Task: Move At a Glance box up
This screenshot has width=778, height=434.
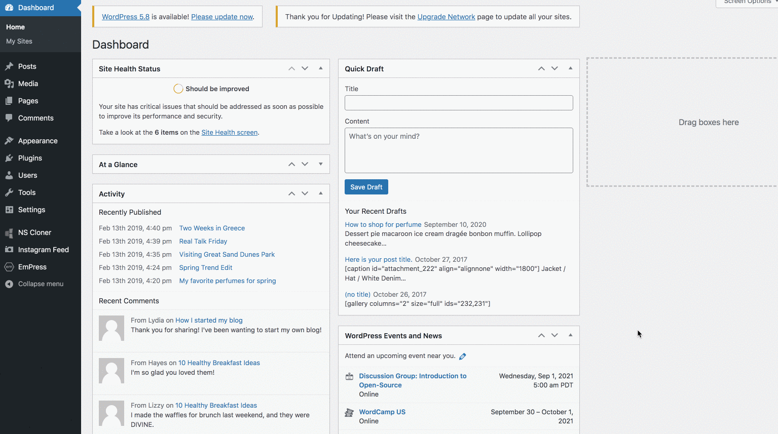Action: [291, 164]
